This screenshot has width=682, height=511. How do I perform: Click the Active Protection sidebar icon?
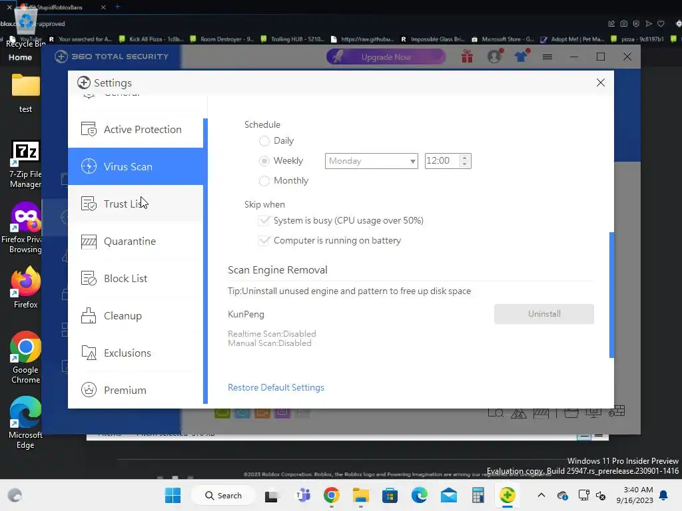(89, 129)
